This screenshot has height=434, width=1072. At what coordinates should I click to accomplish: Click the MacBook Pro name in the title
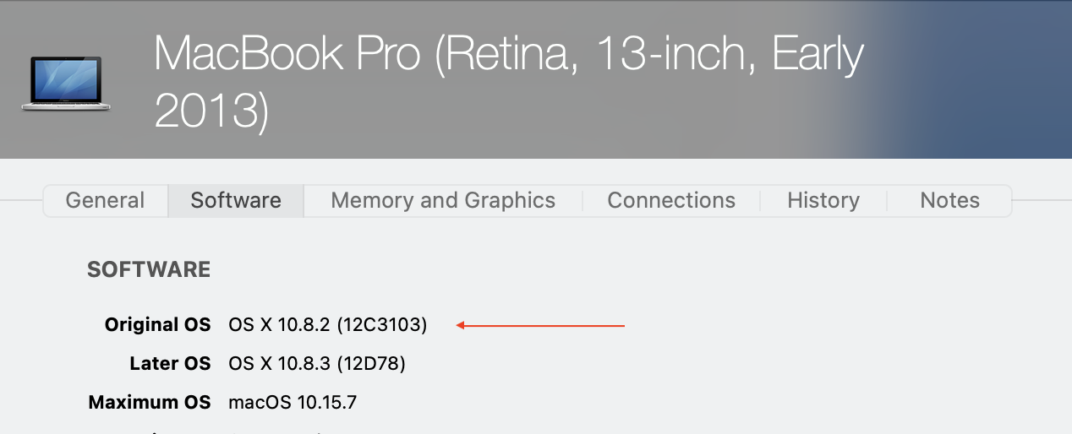[x=287, y=55]
